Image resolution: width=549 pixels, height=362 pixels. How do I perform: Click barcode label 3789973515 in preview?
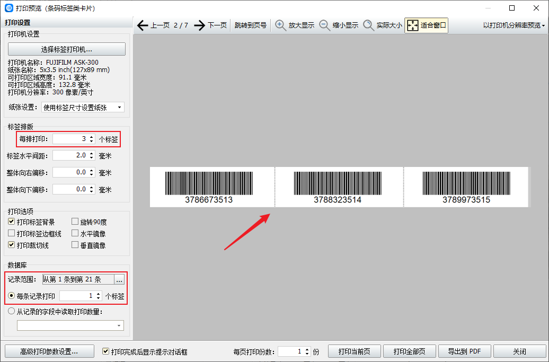[x=466, y=187]
